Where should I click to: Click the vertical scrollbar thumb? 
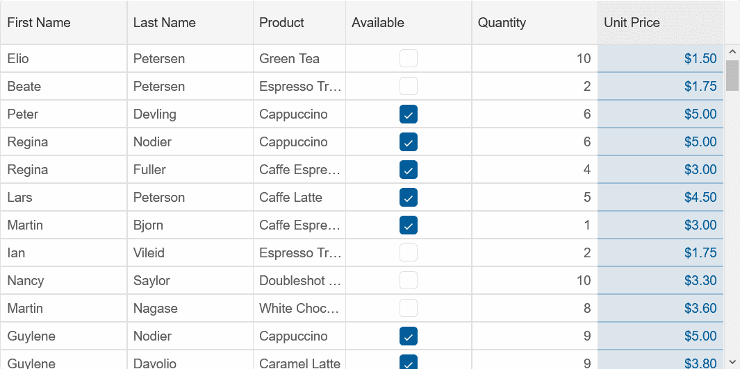coord(732,75)
